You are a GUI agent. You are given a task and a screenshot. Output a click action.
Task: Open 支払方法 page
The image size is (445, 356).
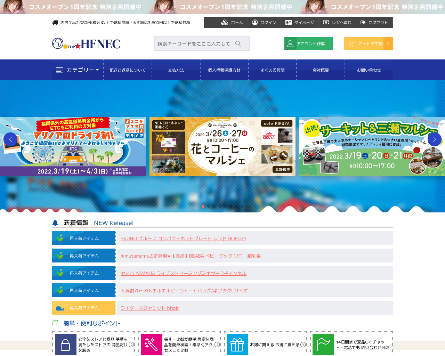pos(176,70)
